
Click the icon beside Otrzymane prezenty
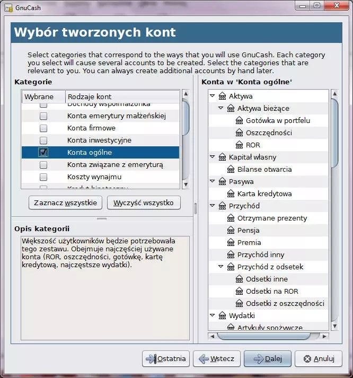point(231,218)
